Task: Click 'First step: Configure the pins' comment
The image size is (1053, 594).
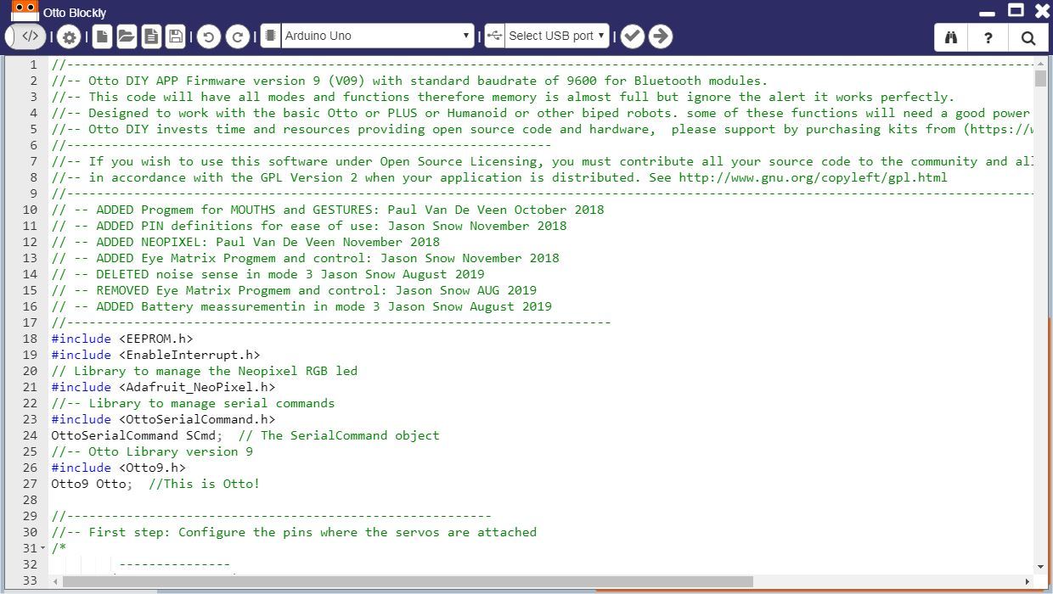Action: tap(294, 532)
